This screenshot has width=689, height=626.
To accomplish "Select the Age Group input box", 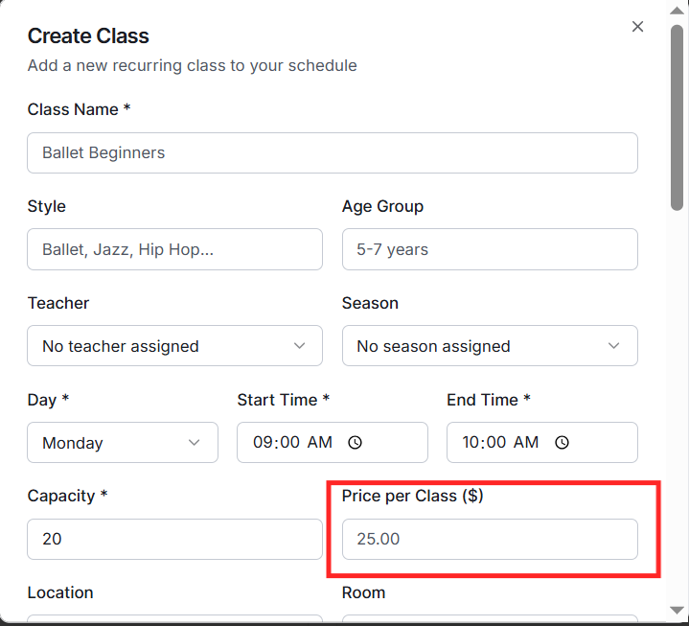I will click(x=489, y=249).
